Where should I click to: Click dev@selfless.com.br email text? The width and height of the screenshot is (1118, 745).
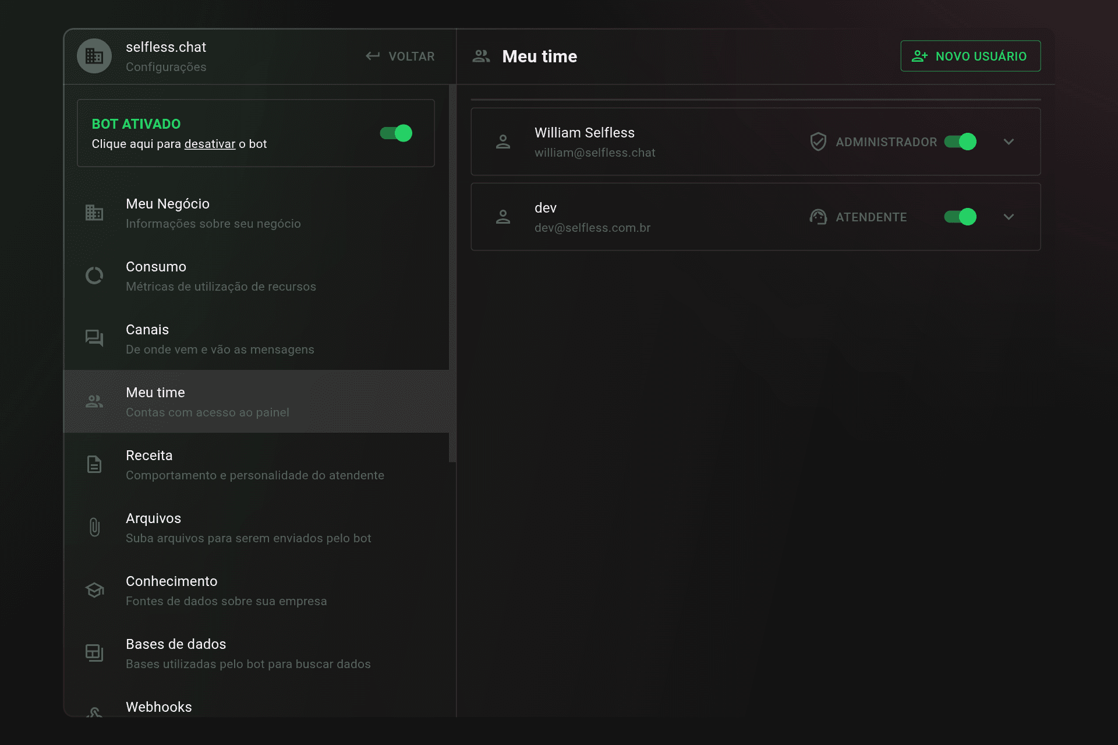[593, 228]
